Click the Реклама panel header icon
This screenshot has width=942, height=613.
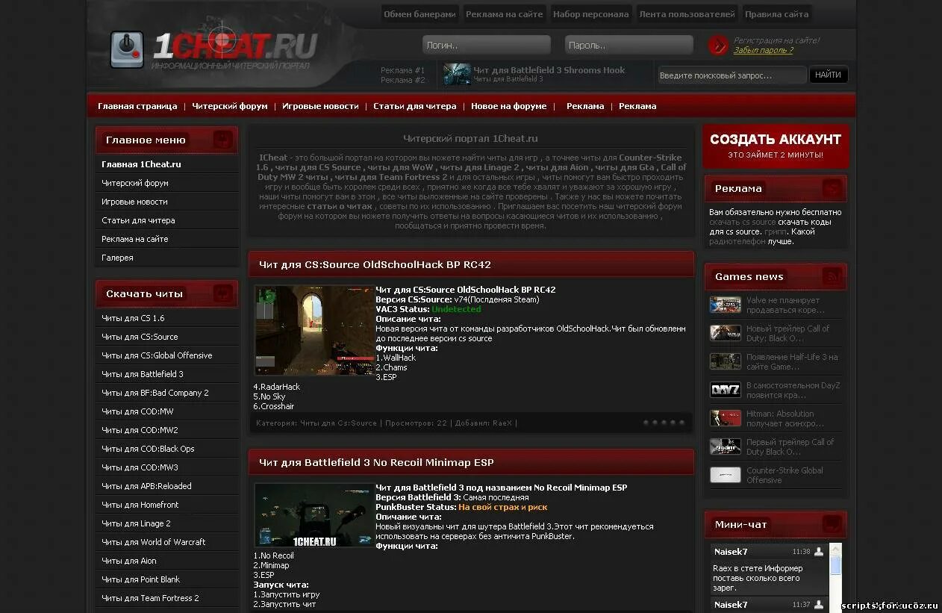click(x=832, y=188)
